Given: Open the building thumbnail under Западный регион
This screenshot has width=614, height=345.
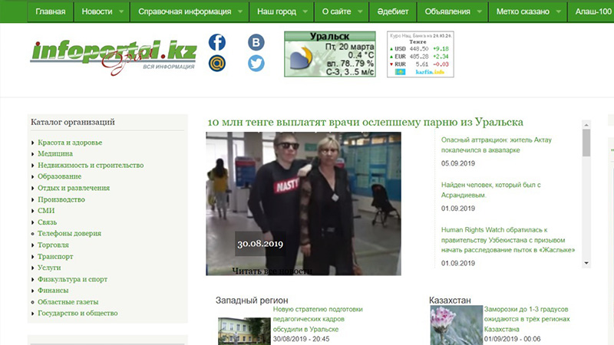Looking at the screenshot, I should click(x=244, y=331).
